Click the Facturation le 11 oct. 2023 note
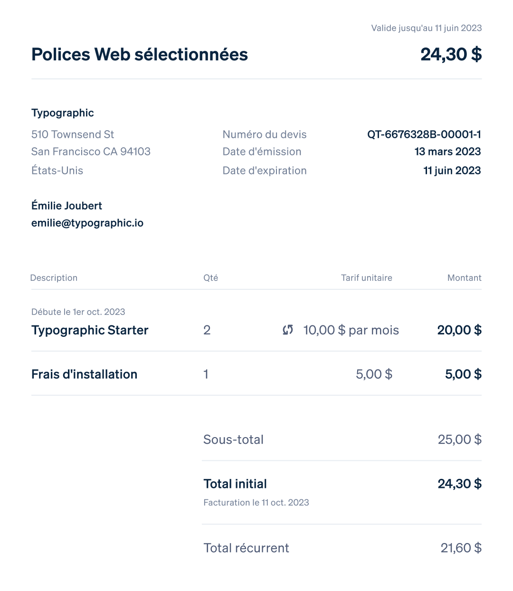This screenshot has width=513, height=591. tap(256, 503)
